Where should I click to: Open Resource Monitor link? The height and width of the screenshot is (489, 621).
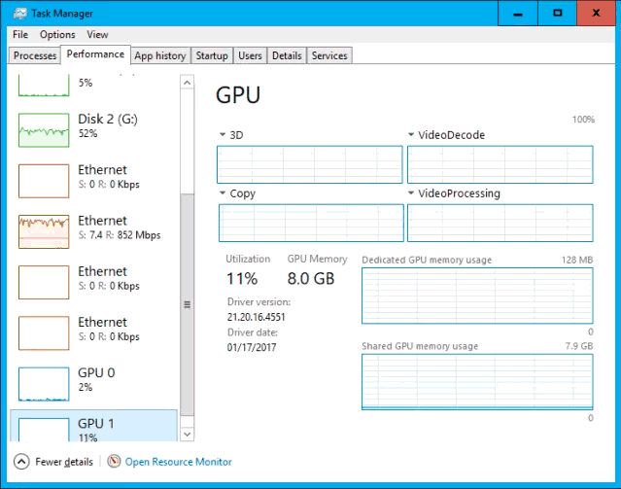(178, 462)
